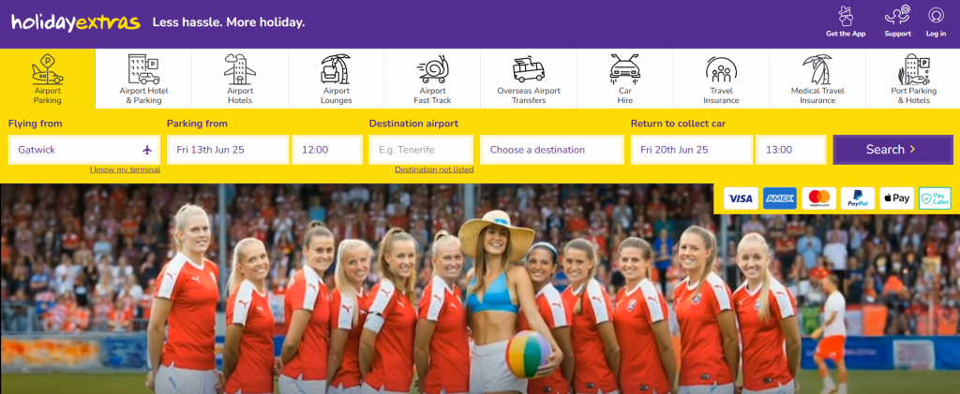Switch to the Airport Hotels tab
Image resolution: width=960 pixels, height=394 pixels.
click(x=240, y=79)
